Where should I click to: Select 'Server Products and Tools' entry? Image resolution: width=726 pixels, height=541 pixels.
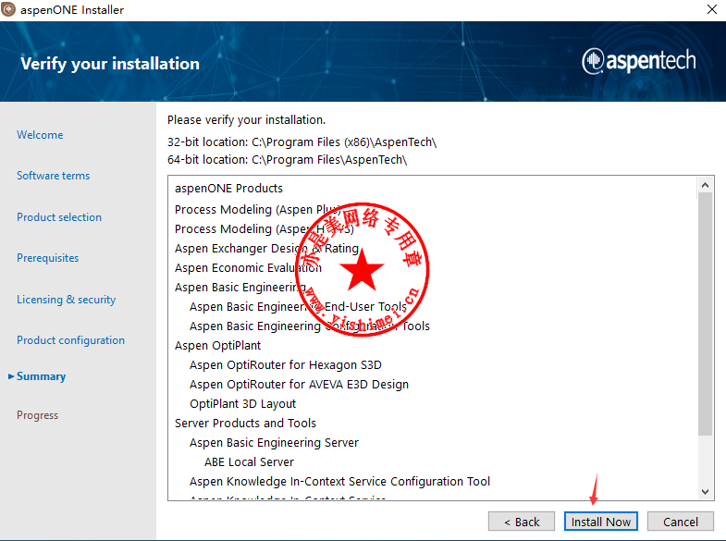(245, 424)
